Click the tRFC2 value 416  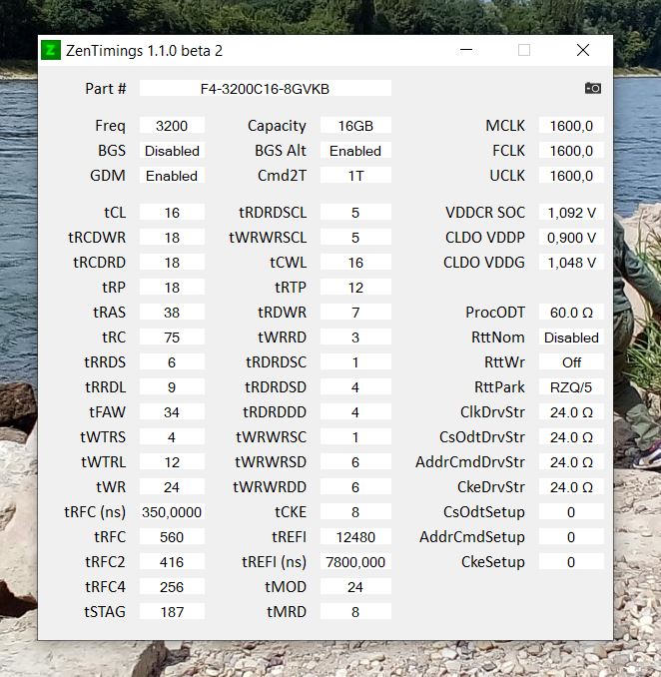(x=172, y=562)
